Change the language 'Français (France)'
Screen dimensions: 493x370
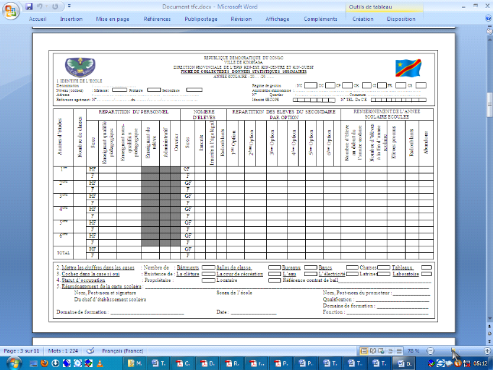123,350
